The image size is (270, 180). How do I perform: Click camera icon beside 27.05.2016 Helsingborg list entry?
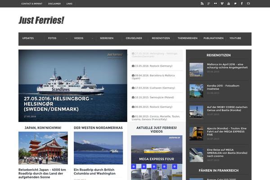tap(133, 54)
